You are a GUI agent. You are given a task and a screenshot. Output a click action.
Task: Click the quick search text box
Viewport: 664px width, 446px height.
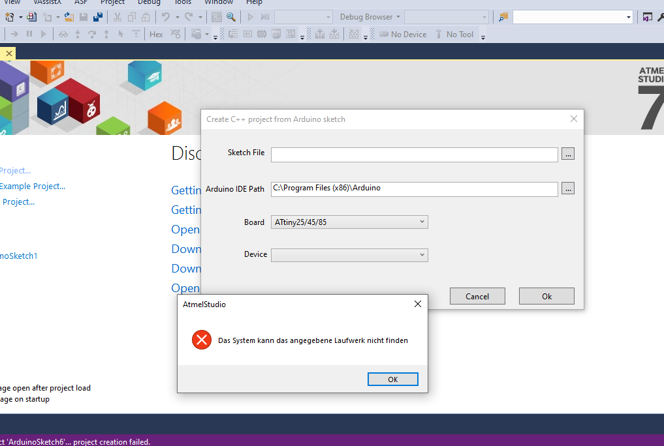pyautogui.click(x=568, y=18)
